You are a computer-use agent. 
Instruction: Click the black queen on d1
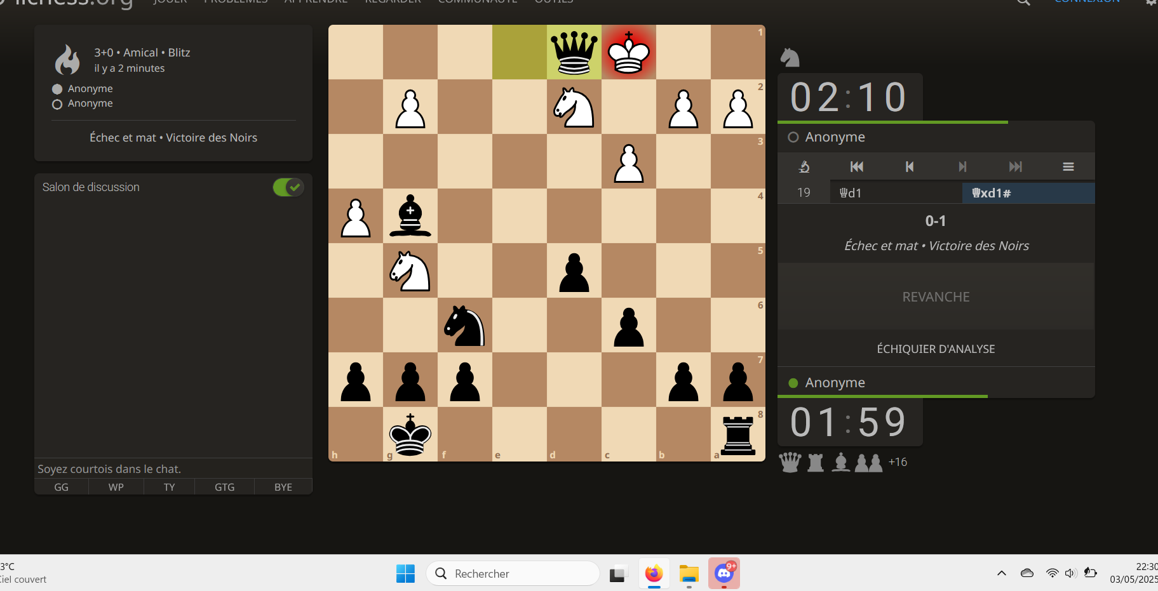(x=574, y=52)
